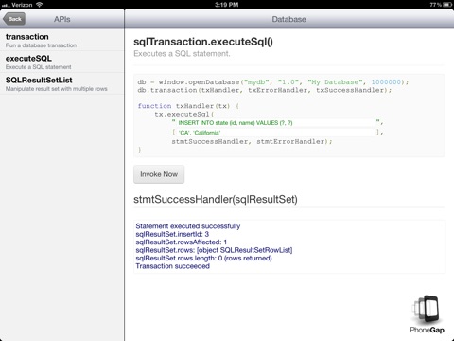Open the SQLResultSetList list item

coord(61,83)
